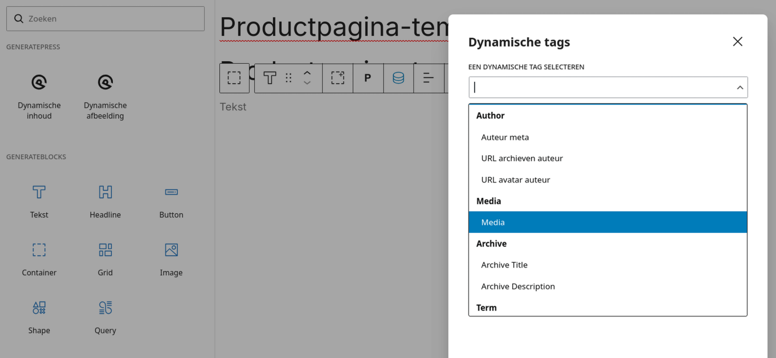The height and width of the screenshot is (358, 776).
Task: Insert the Container block
Action: click(x=39, y=259)
